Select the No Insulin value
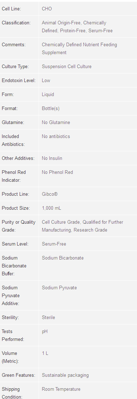137x399 pixels. click(52, 158)
